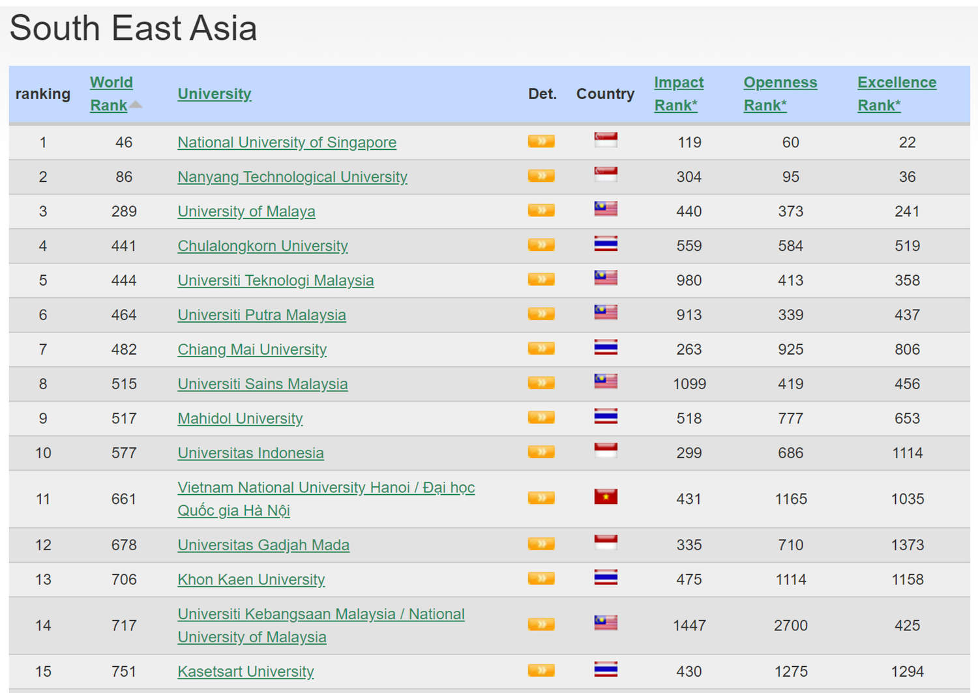Viewport: 978px width, 693px height.
Task: Open details icon for Vietnam National University Hanoi
Action: point(541,498)
